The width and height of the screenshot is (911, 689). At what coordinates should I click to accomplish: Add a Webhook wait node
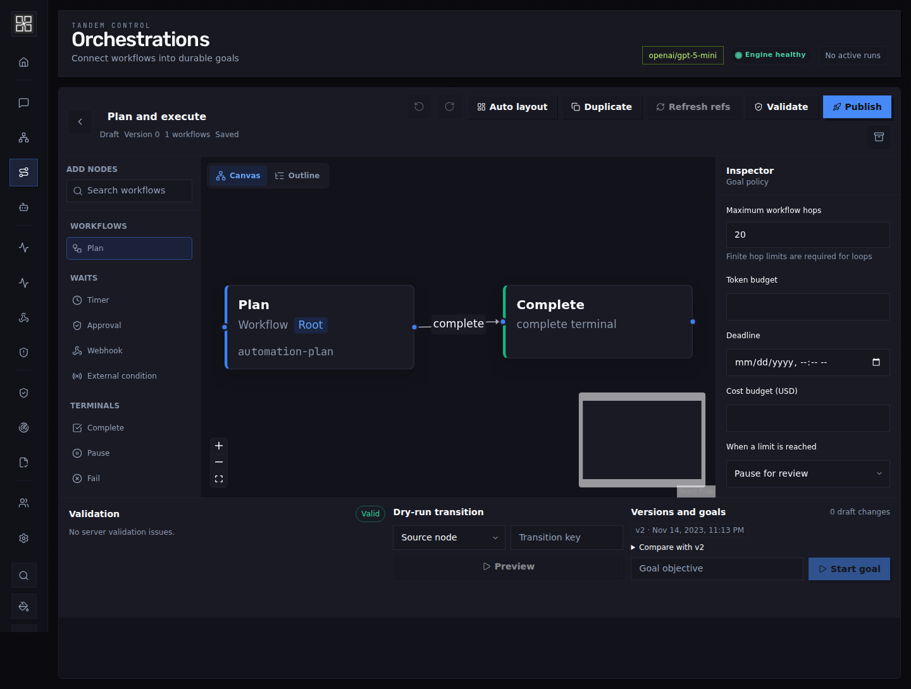click(x=129, y=351)
